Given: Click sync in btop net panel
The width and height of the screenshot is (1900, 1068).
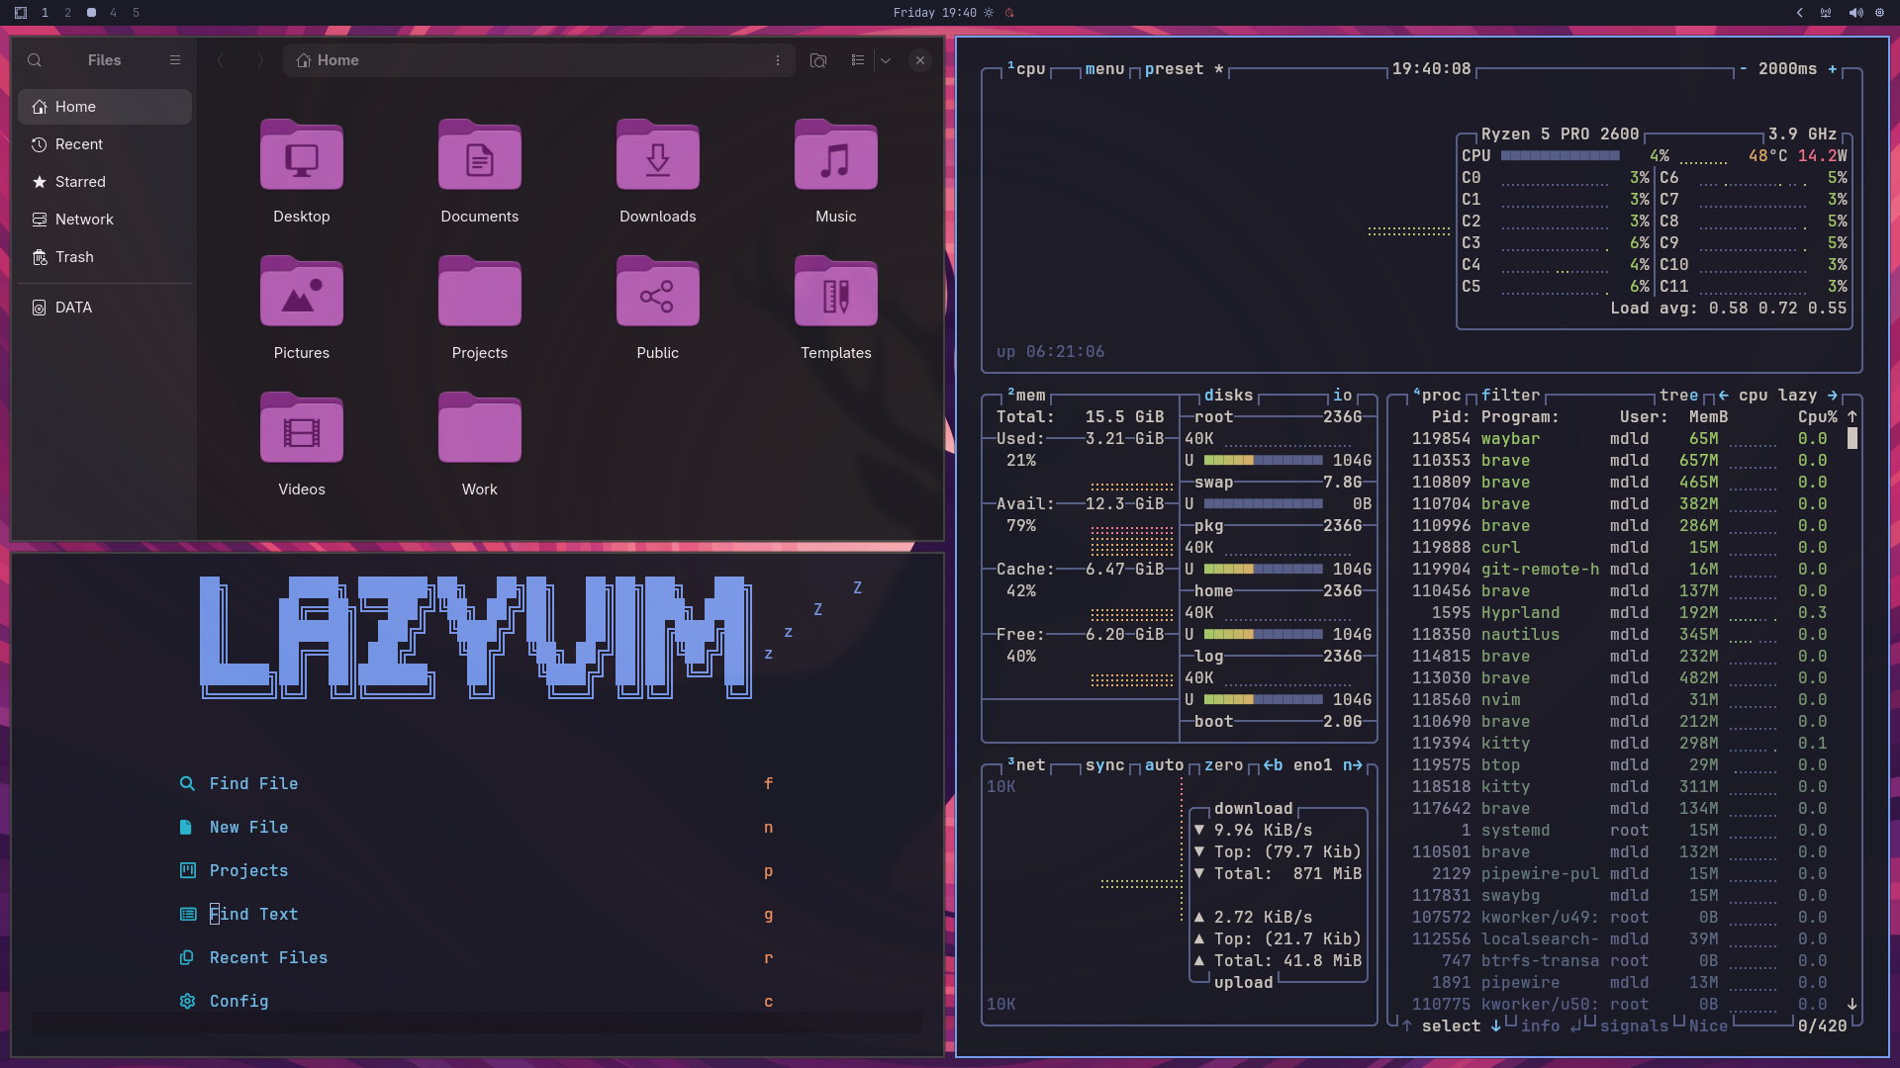Looking at the screenshot, I should pos(1104,764).
